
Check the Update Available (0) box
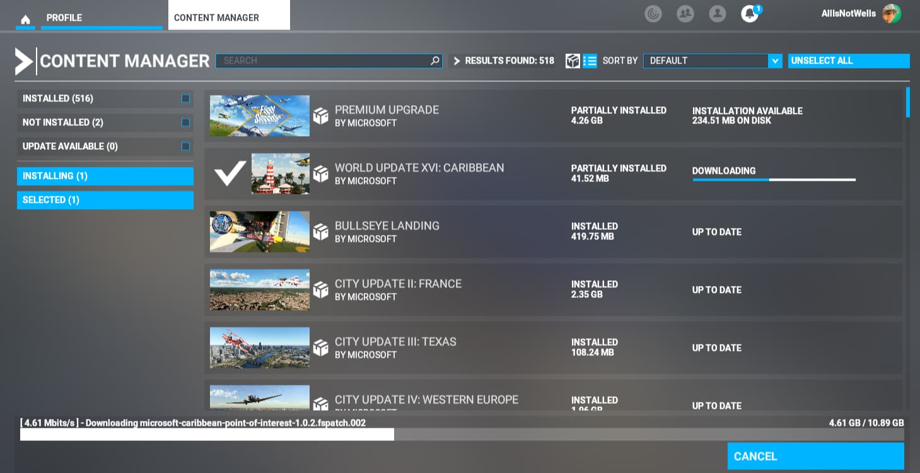coord(185,146)
